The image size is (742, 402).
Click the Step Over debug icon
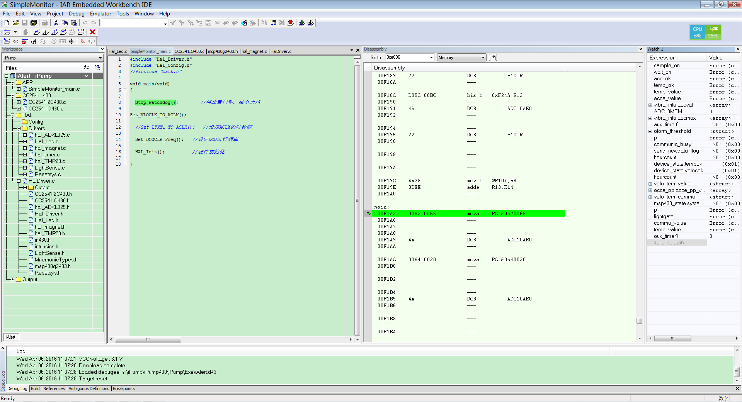[37, 32]
